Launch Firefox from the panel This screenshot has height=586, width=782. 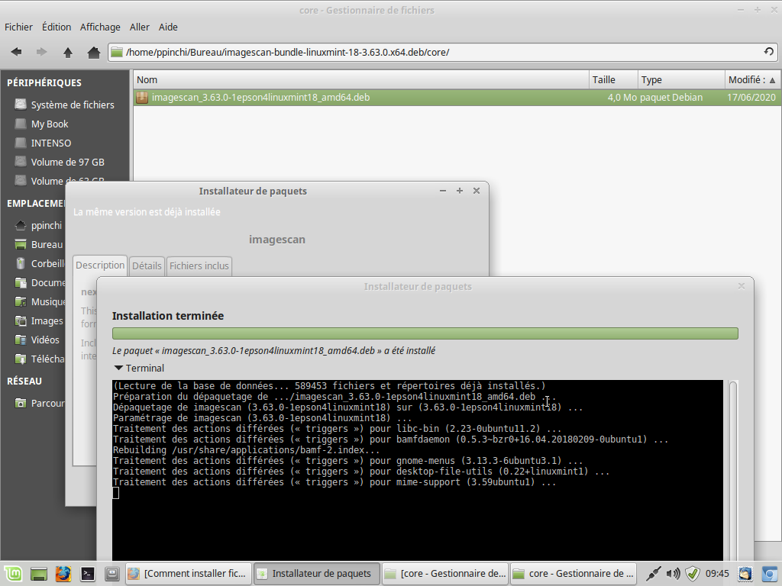63,573
